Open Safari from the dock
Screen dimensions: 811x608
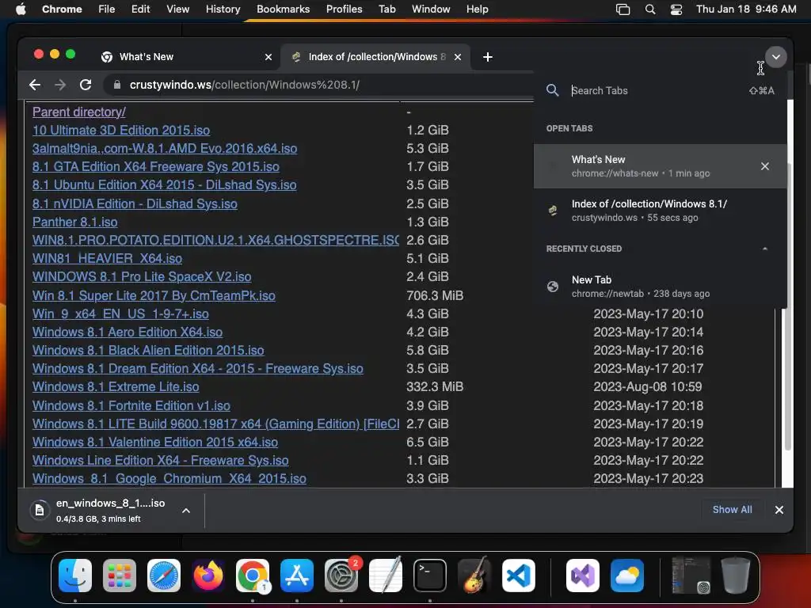coord(164,576)
